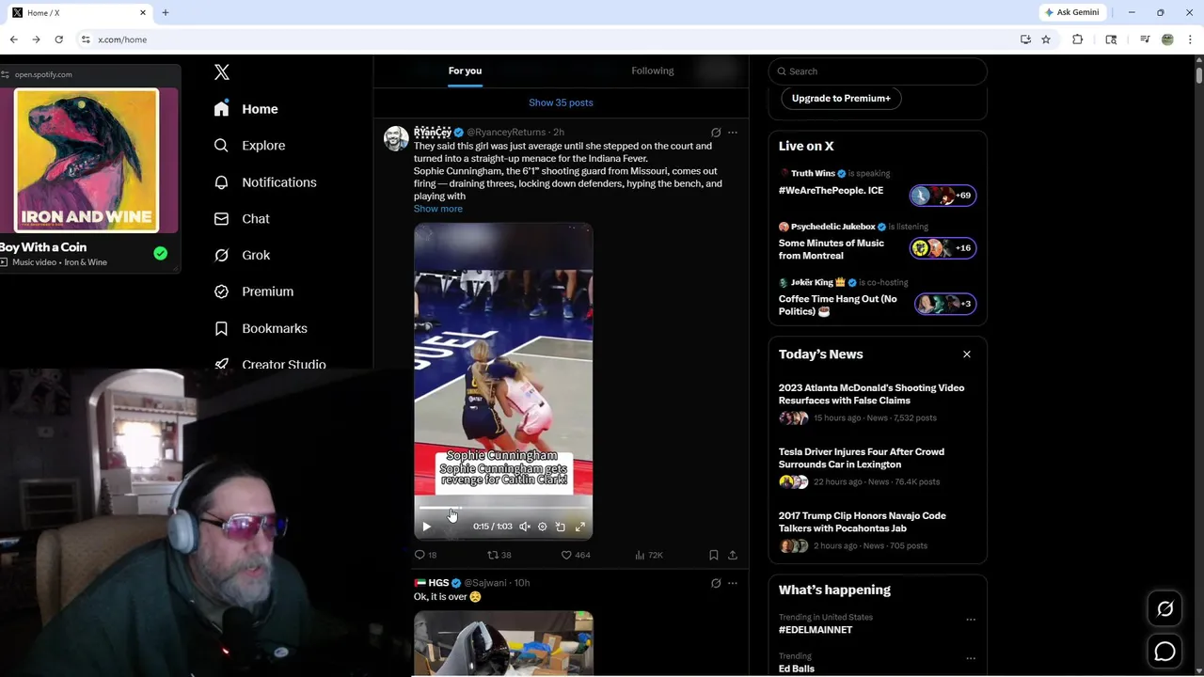Image resolution: width=1204 pixels, height=677 pixels.
Task: Switch to the For you tab
Action: click(465, 71)
